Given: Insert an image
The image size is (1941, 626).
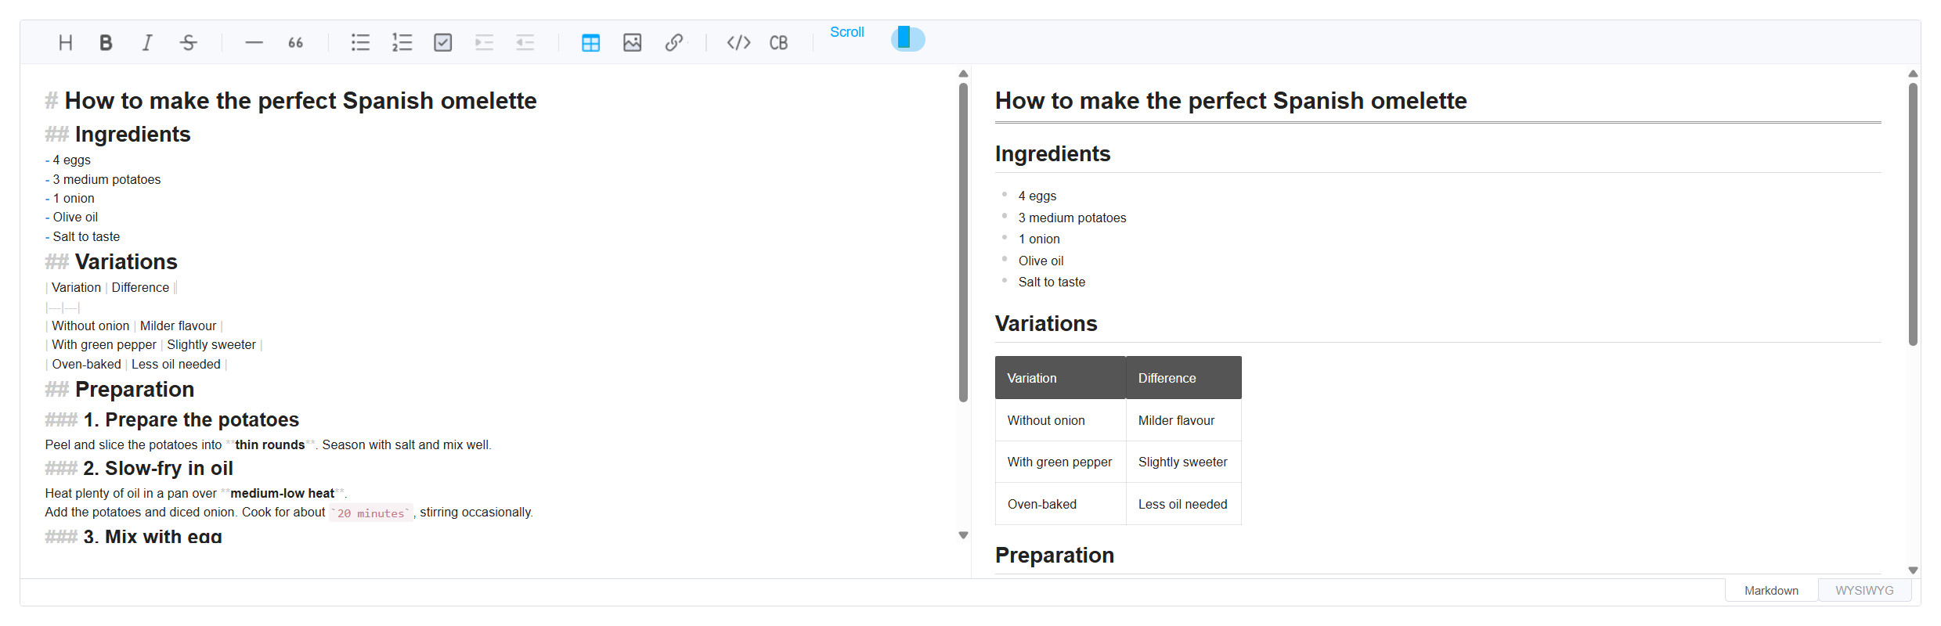Looking at the screenshot, I should click(x=632, y=42).
